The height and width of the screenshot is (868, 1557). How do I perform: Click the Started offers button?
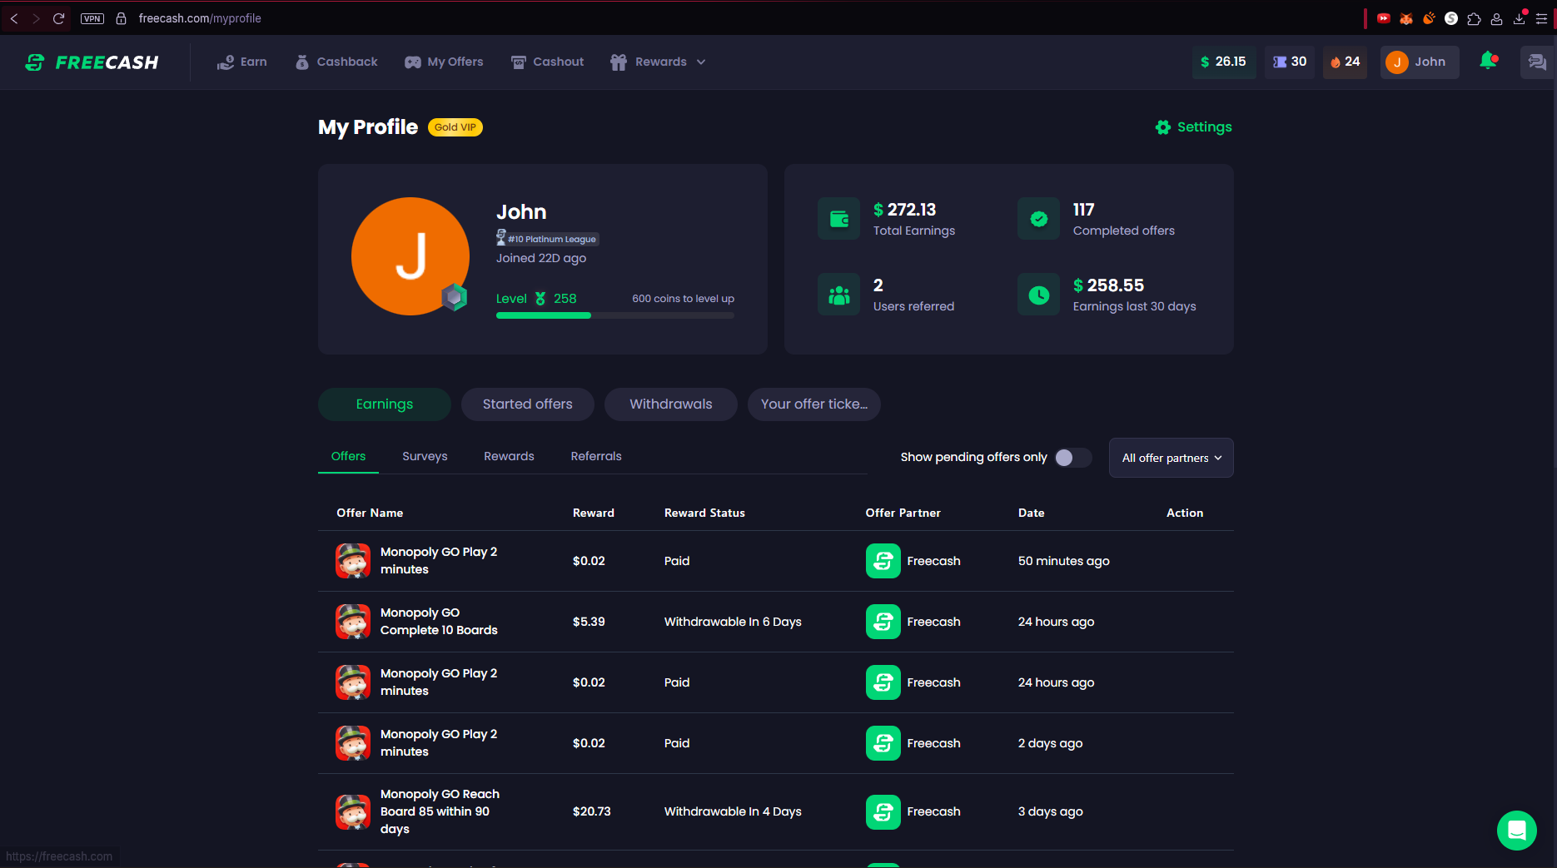pyautogui.click(x=527, y=404)
